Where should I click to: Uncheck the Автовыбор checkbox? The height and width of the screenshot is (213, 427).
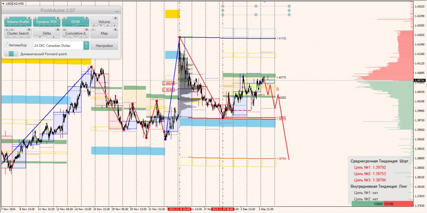[x=6, y=45]
